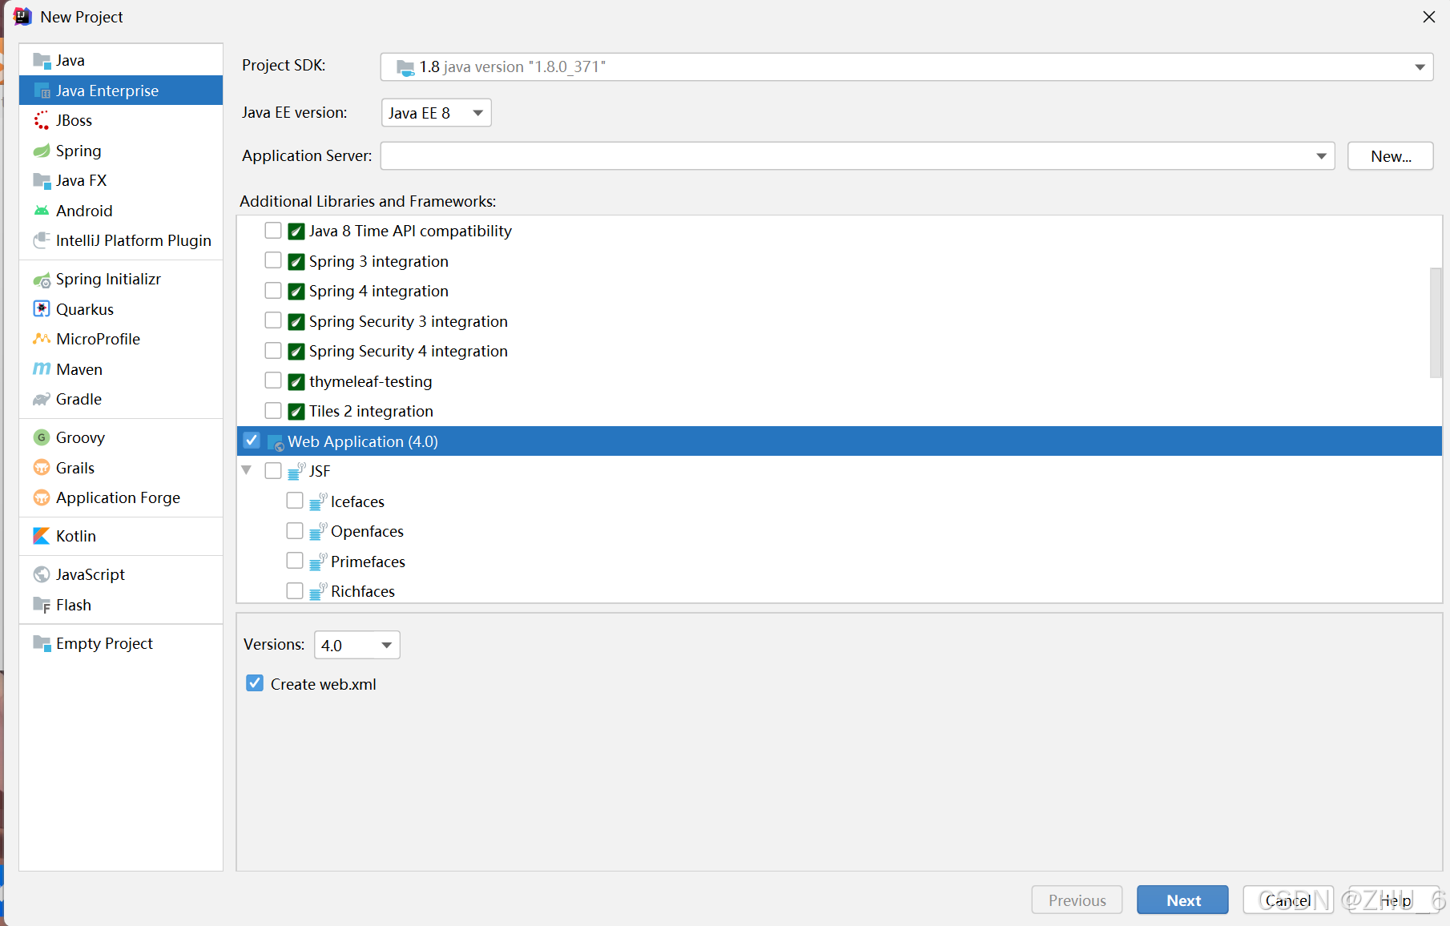The width and height of the screenshot is (1450, 926).
Task: Check the JSF framework checkbox
Action: pos(273,471)
